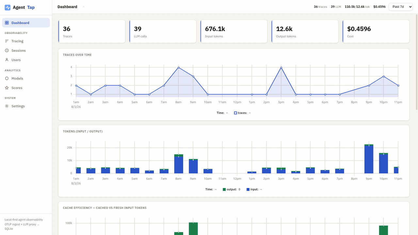Image resolution: width=418 pixels, height=235 pixels.
Task: Select the $0.4596 Cost summary card
Action: (376, 31)
